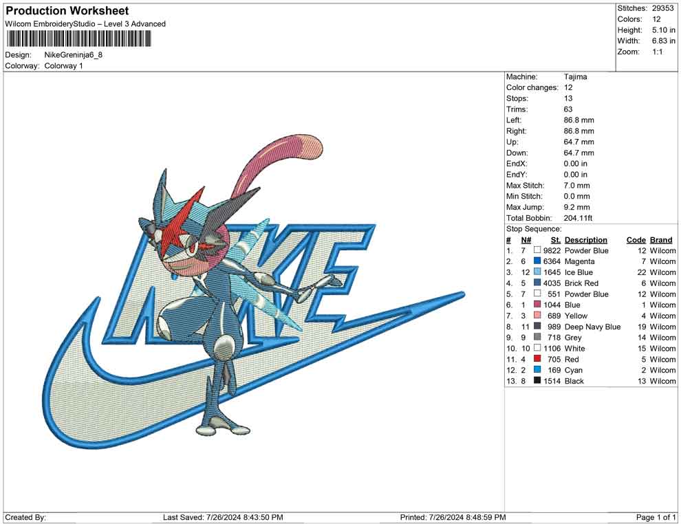Click the 'Cyan' description text
Screen dimensions: 681x524
click(x=573, y=371)
